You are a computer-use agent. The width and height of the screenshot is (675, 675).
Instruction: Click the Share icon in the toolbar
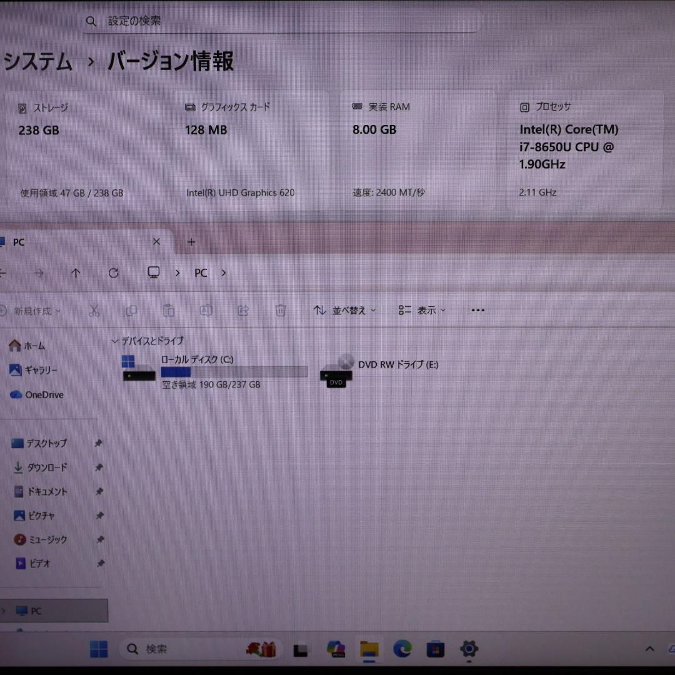pyautogui.click(x=243, y=310)
